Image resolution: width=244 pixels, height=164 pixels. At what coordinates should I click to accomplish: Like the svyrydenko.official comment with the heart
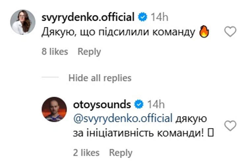tap(230, 32)
